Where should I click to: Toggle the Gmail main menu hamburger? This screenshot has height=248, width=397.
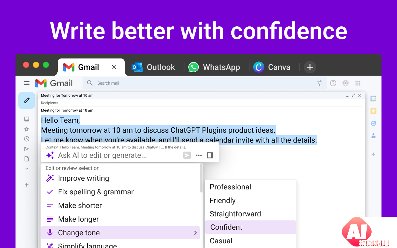tap(27, 83)
